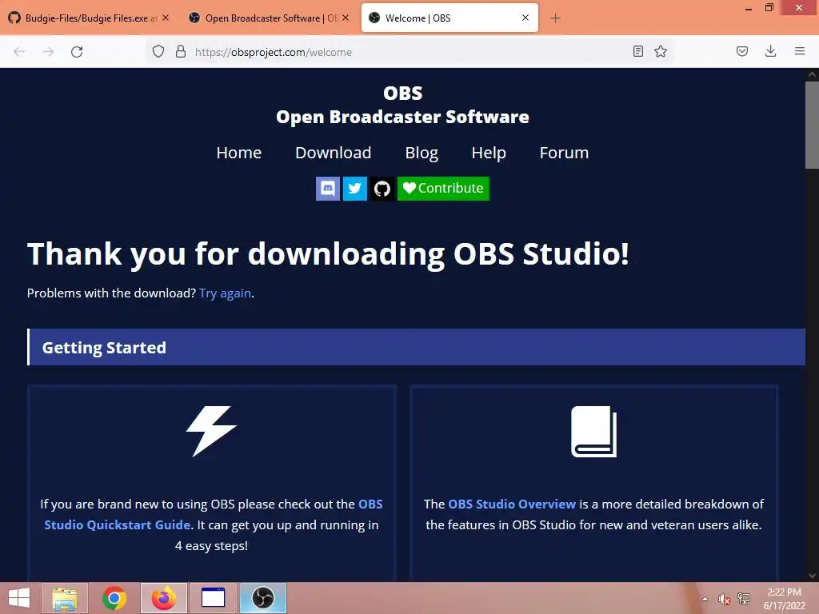Click the "Thank you for downloading OBS Studio!" heading
The height and width of the screenshot is (614, 819).
pyautogui.click(x=328, y=254)
